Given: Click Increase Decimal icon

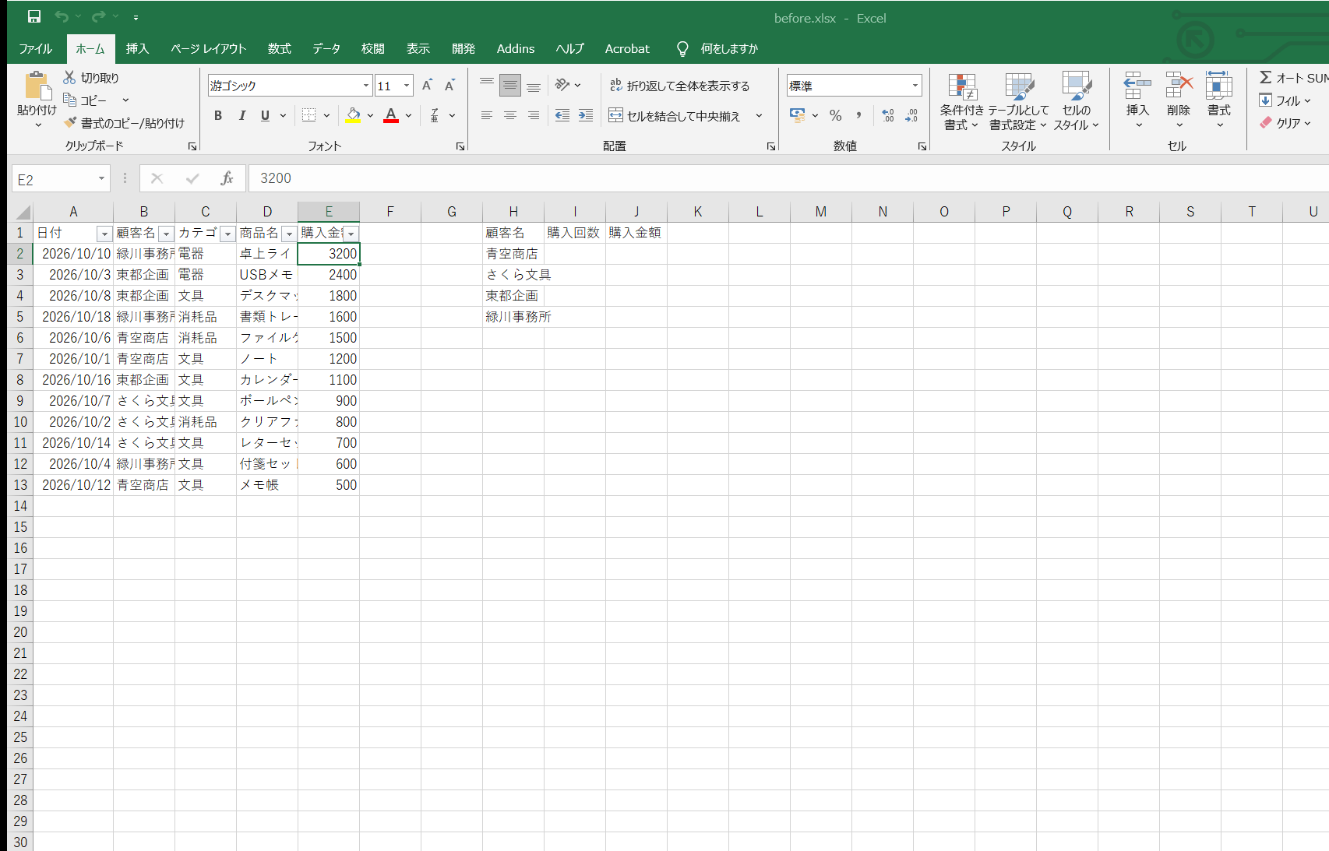Looking at the screenshot, I should [x=888, y=115].
